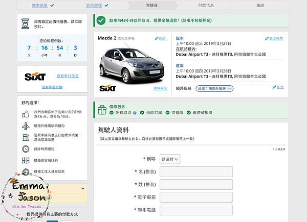Click the clock queue time icon

pos(25,149)
